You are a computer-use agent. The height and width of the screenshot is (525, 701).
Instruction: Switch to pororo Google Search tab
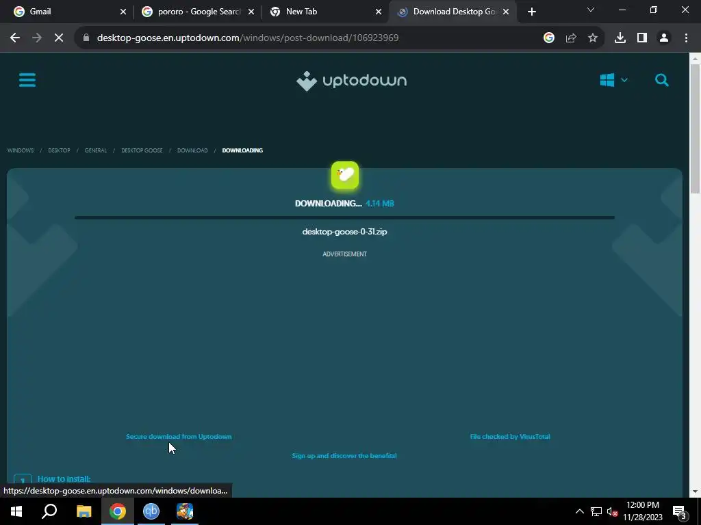click(196, 12)
